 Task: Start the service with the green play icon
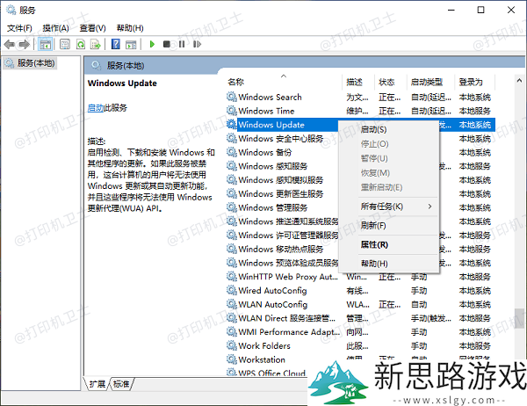point(152,44)
